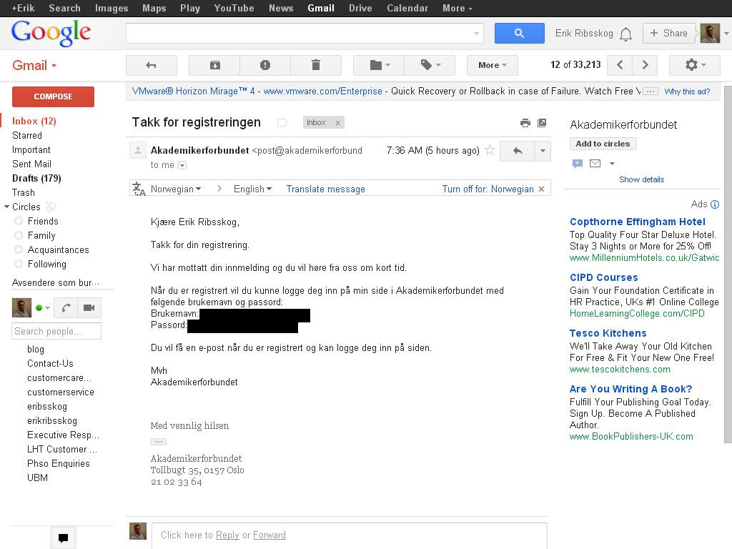
Task: Click Add to circles button
Action: (x=603, y=144)
